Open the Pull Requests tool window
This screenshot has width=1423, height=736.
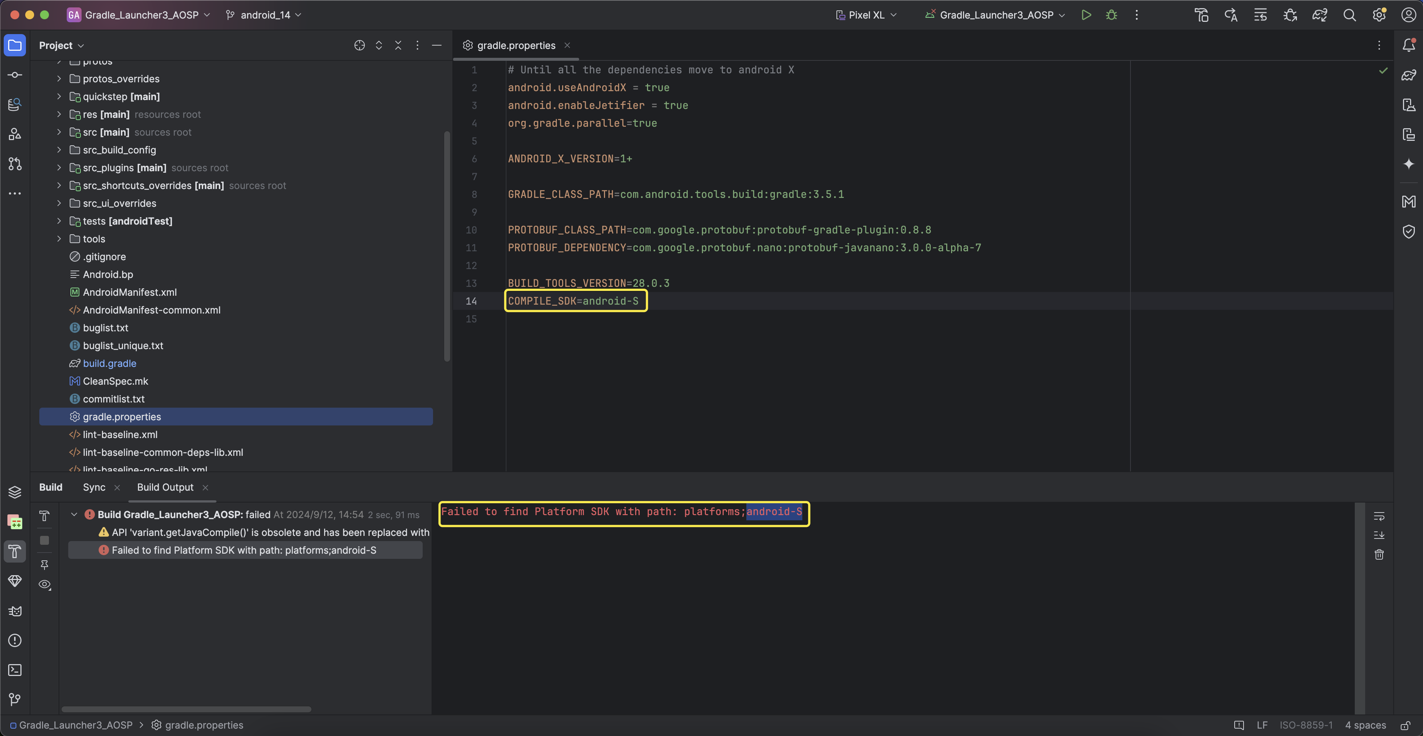click(15, 164)
